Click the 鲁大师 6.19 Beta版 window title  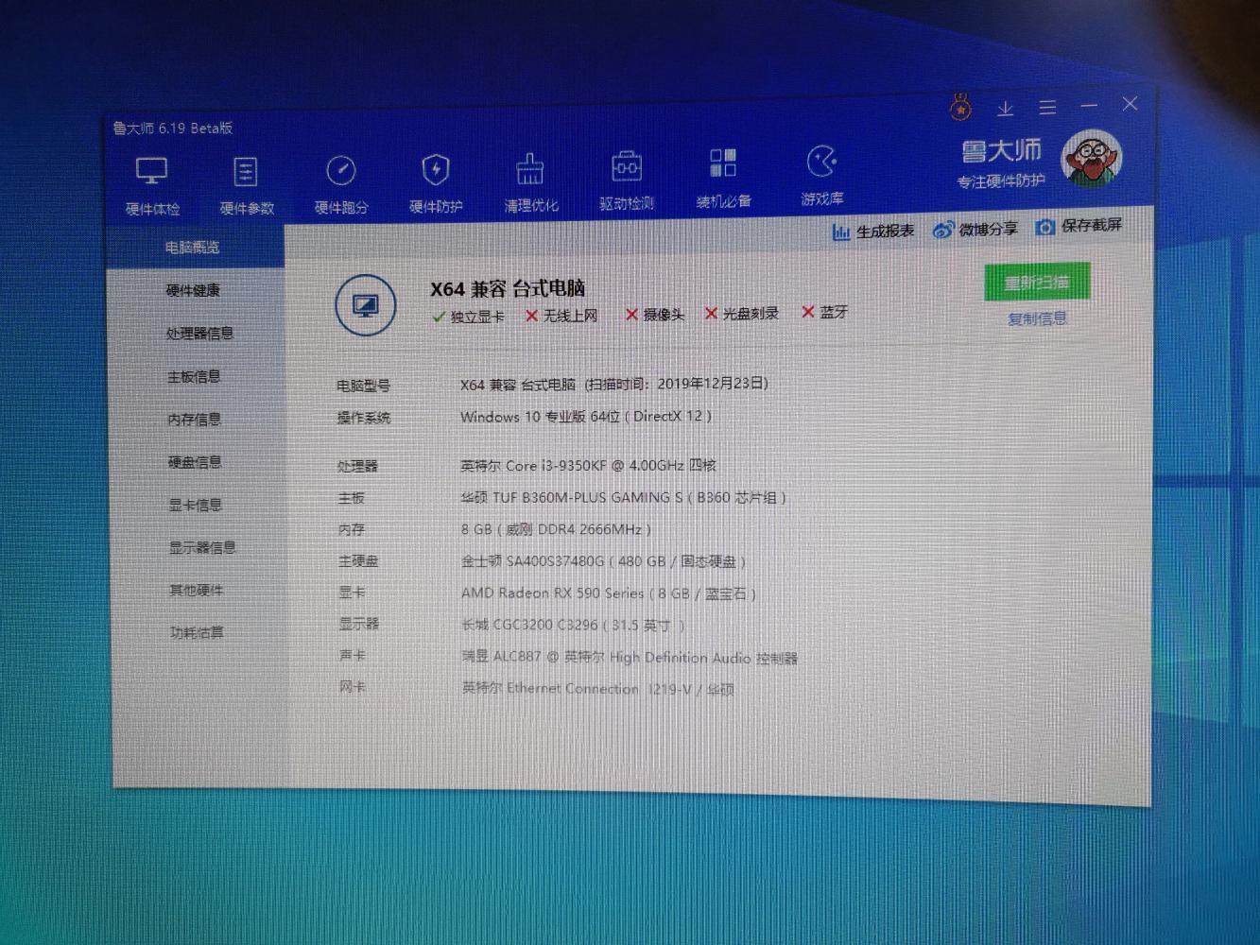(x=173, y=129)
